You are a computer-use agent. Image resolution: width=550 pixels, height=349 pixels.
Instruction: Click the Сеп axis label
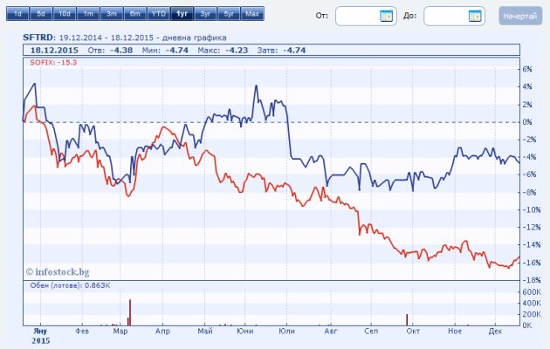coord(371,331)
